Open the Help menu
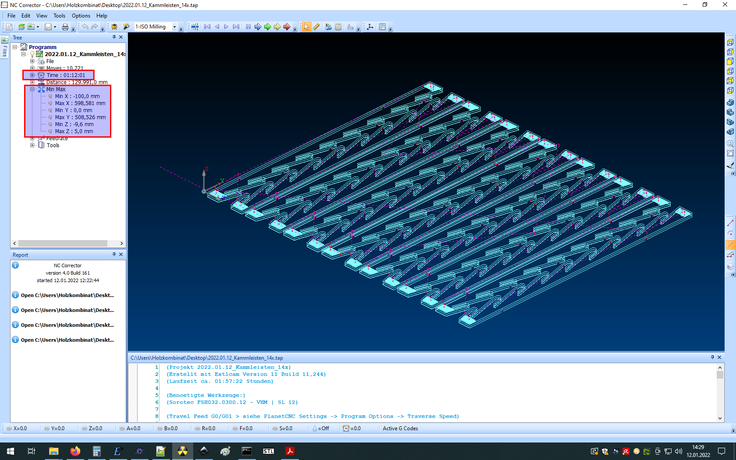The image size is (736, 460). (102, 16)
